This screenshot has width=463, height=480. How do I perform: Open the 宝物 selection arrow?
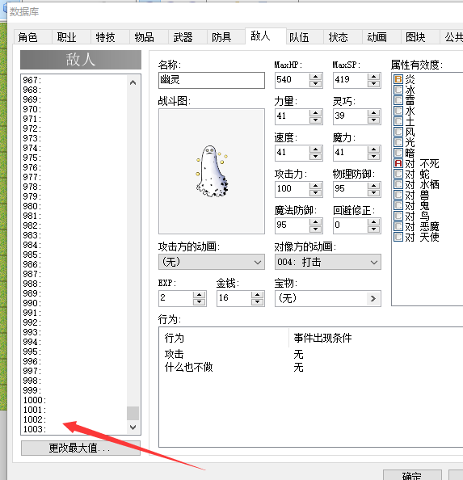[x=373, y=298]
